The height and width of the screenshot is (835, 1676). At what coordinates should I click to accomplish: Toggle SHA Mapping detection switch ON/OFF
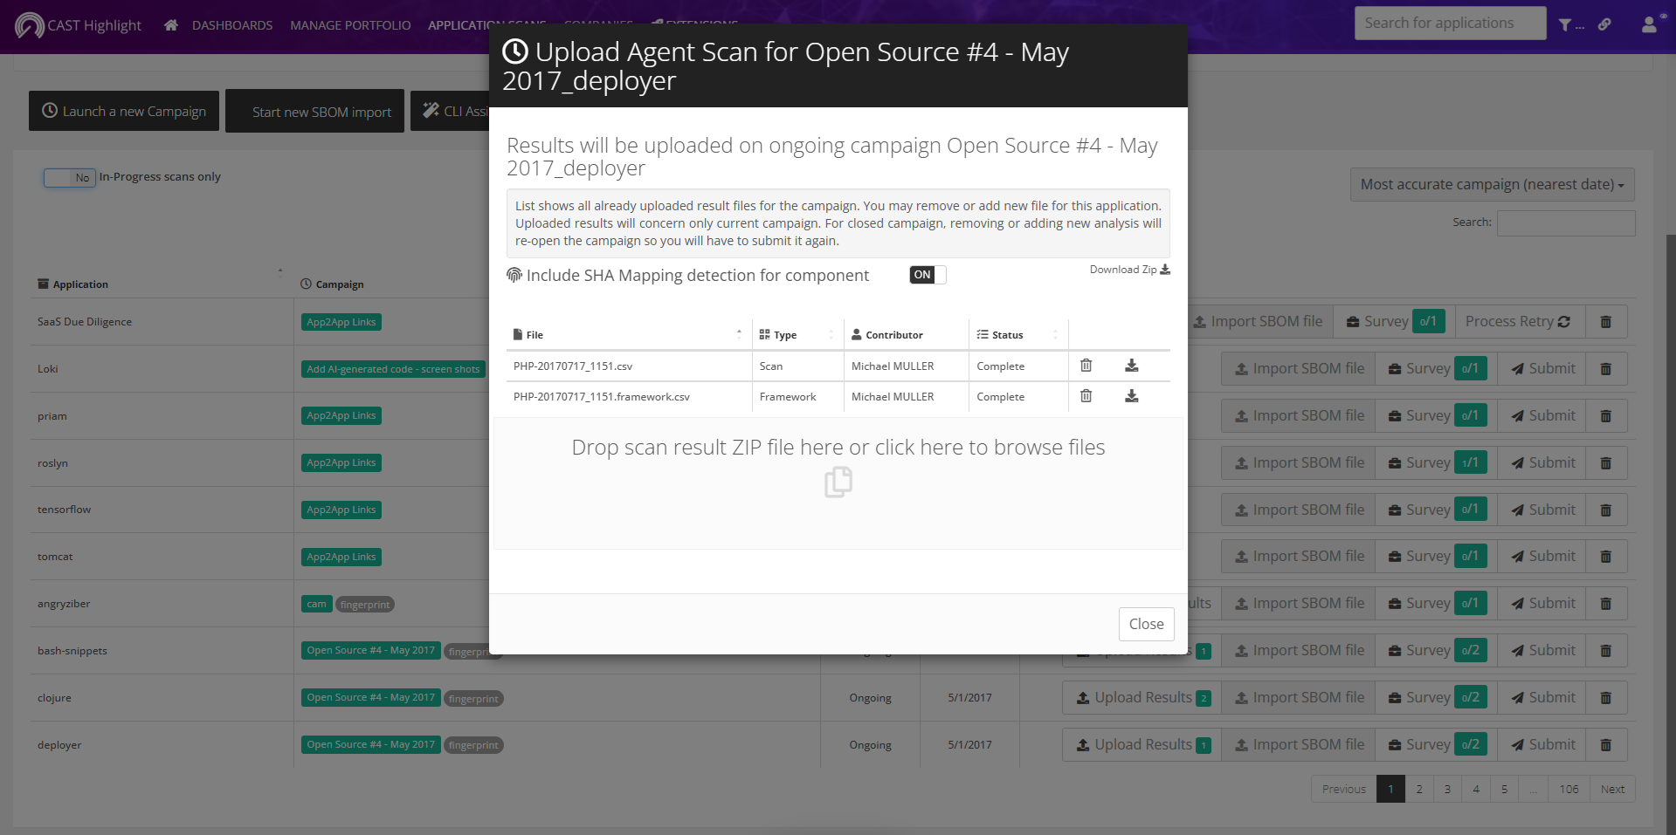[x=928, y=275]
